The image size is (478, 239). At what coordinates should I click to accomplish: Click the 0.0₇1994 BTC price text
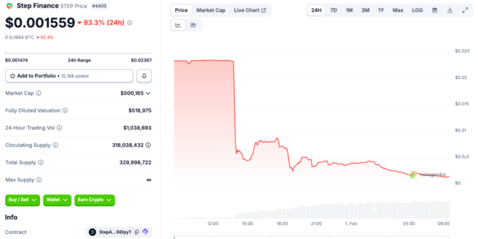[20, 38]
